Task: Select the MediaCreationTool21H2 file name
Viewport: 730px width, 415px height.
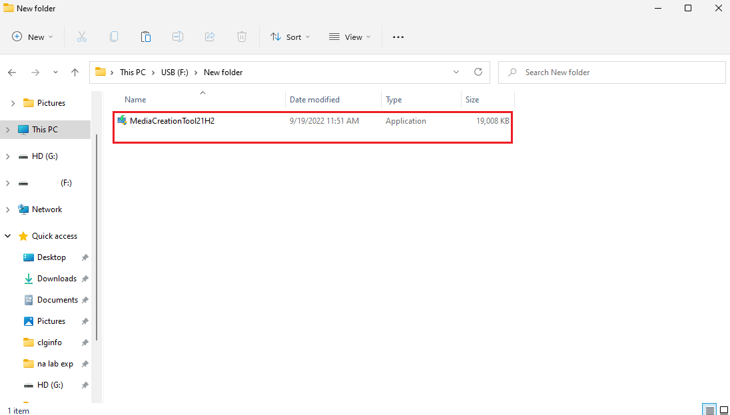Action: click(172, 121)
